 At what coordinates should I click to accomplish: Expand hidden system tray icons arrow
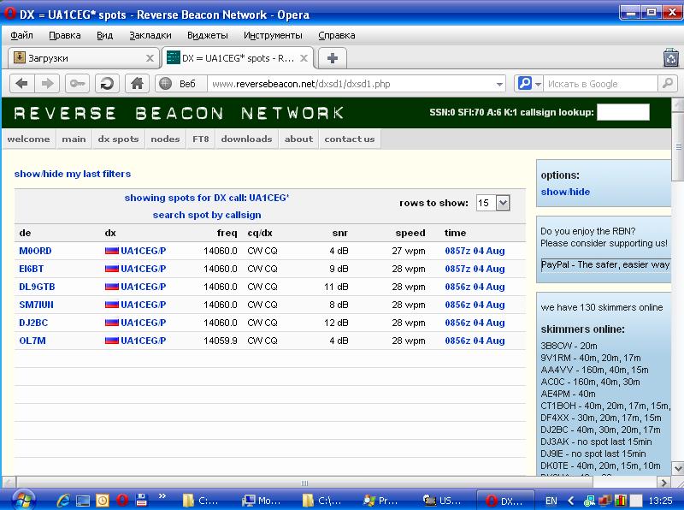[x=570, y=501]
